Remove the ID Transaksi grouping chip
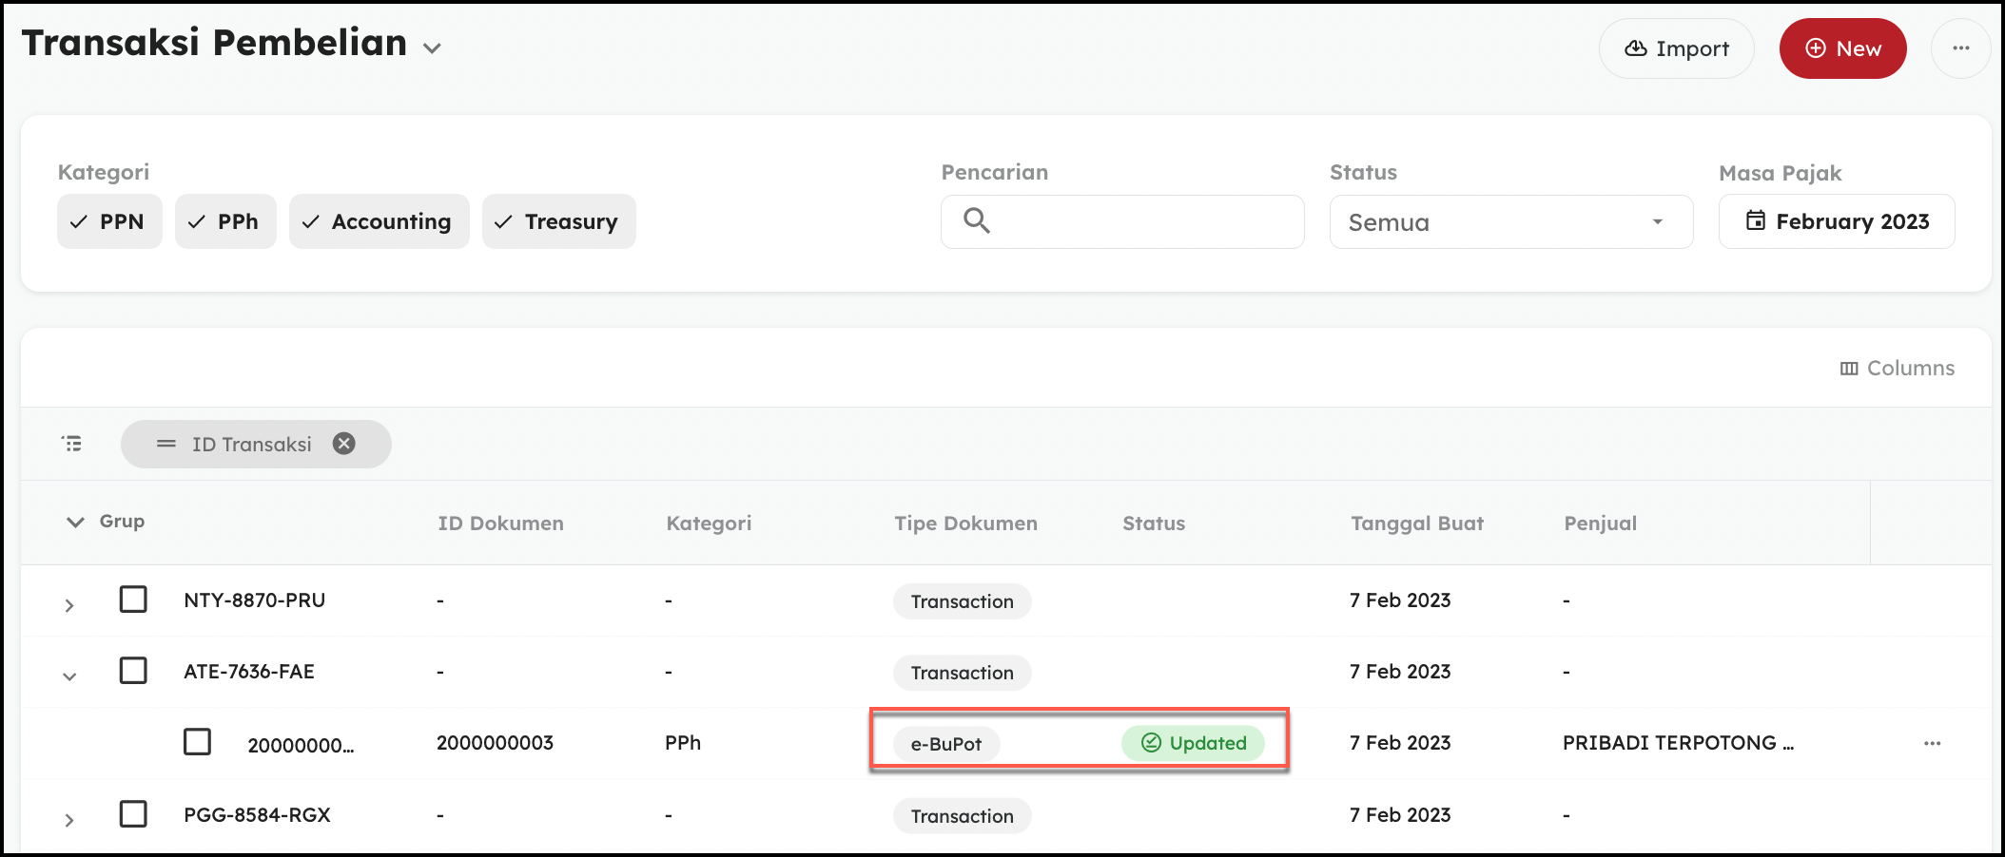Screen dimensions: 2005x857 pyautogui.click(x=343, y=444)
